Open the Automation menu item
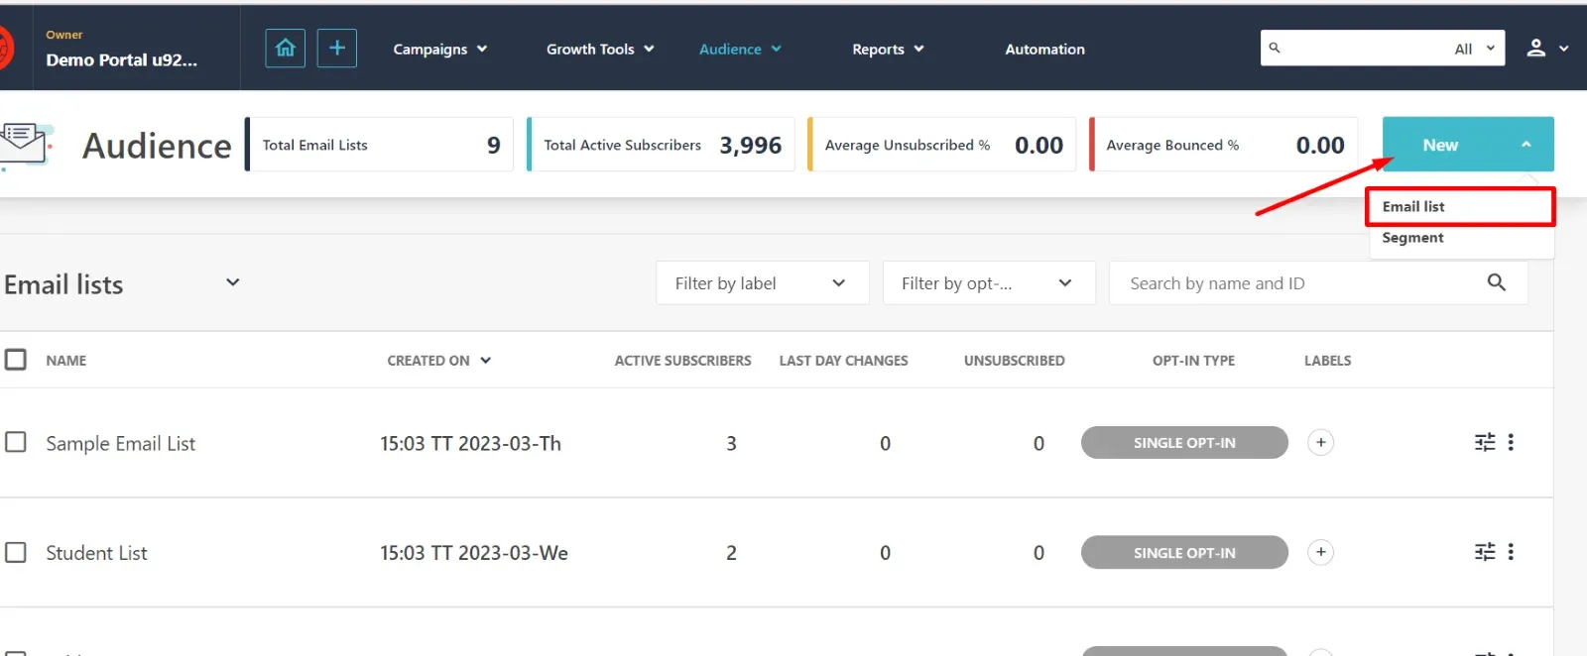The width and height of the screenshot is (1587, 656). [x=1044, y=49]
